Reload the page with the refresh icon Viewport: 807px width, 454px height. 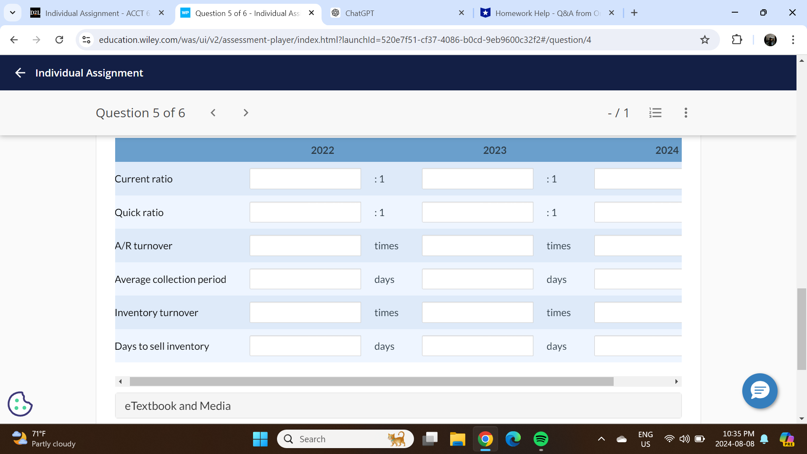pyautogui.click(x=59, y=40)
